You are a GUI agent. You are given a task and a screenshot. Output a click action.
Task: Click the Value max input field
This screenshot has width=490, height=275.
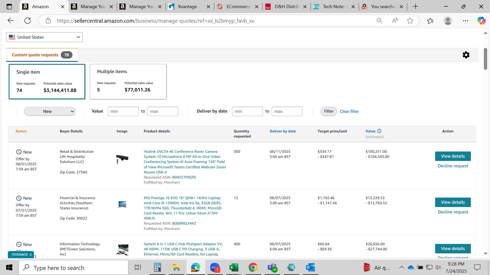click(x=163, y=111)
